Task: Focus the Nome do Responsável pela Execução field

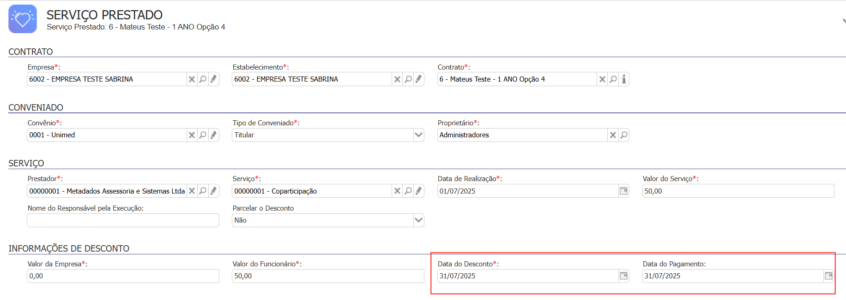Action: [x=123, y=220]
